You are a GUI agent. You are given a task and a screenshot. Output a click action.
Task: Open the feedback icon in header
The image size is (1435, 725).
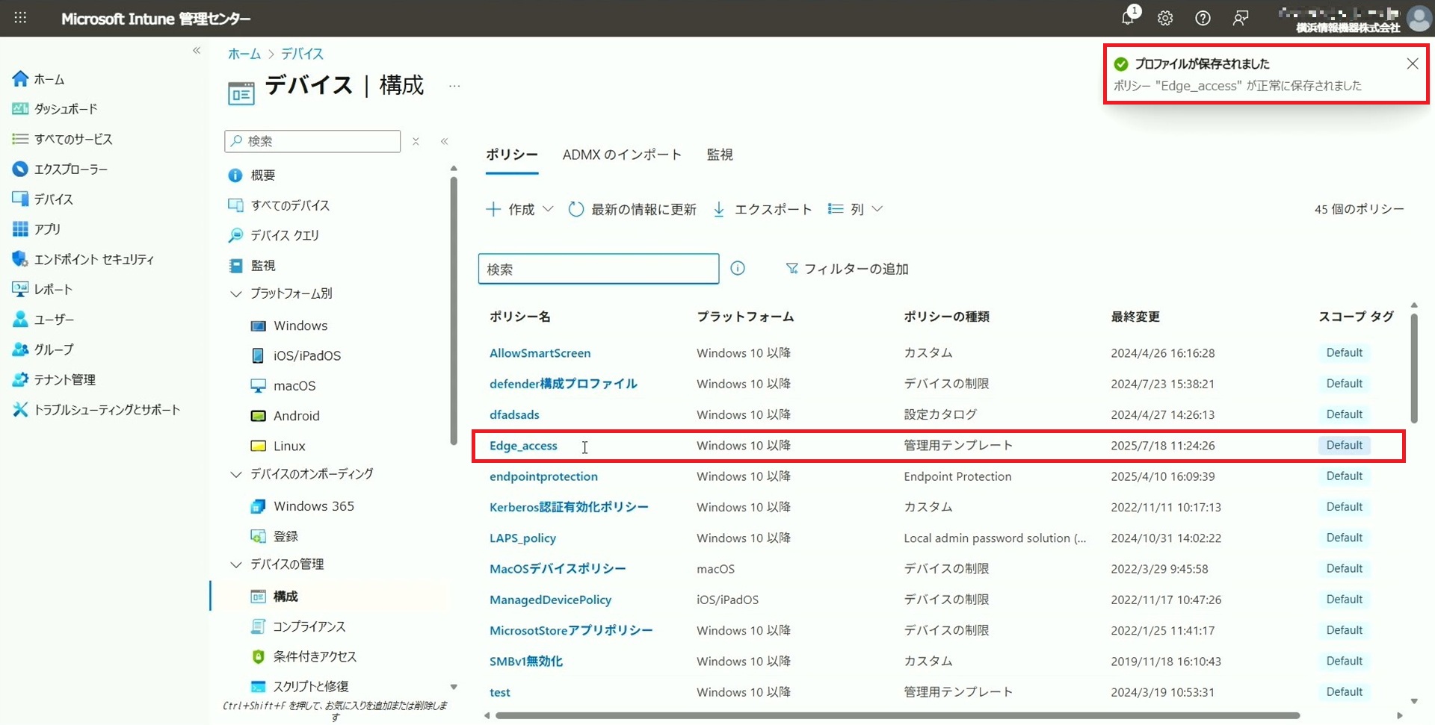pyautogui.click(x=1241, y=18)
